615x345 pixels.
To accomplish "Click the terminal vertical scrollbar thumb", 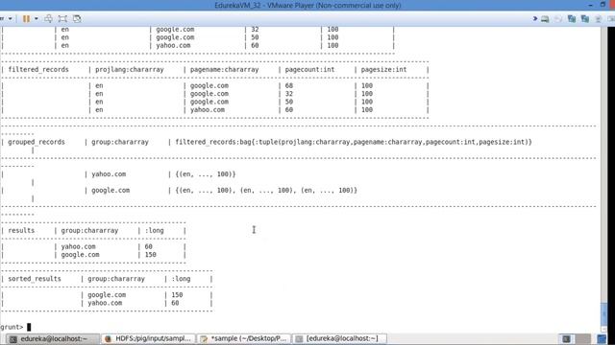I will pyautogui.click(x=604, y=313).
